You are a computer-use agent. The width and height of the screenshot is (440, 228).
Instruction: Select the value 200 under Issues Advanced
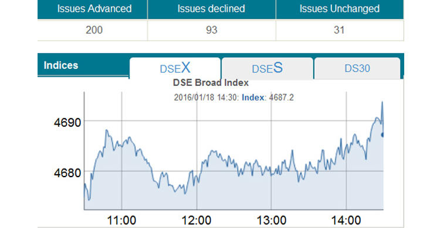(x=94, y=30)
